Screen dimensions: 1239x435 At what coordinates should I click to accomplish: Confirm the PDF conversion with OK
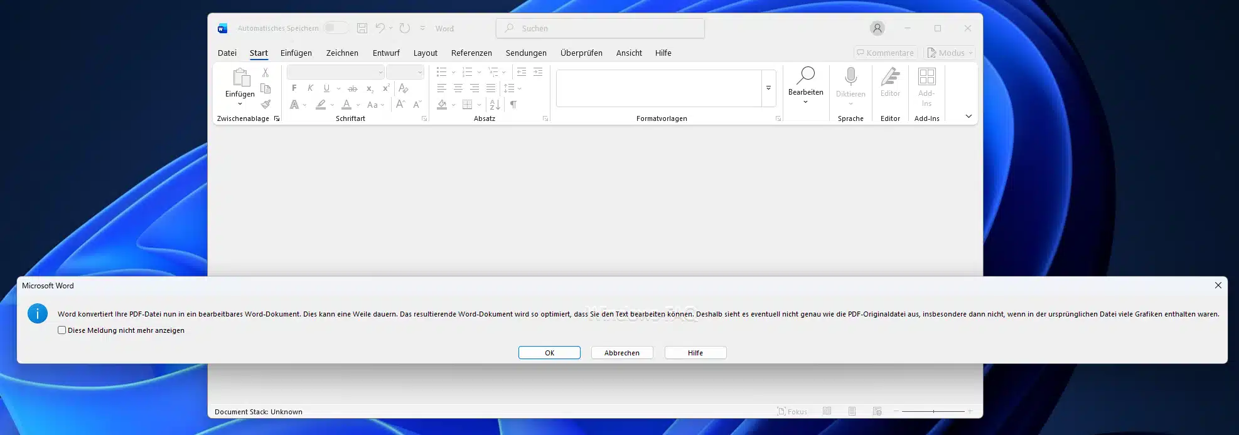(549, 353)
